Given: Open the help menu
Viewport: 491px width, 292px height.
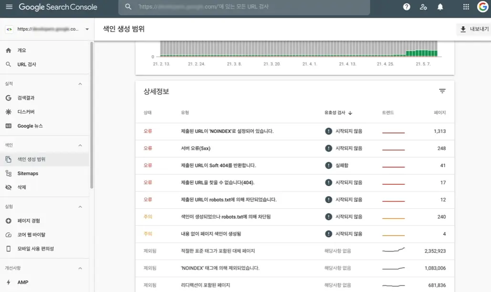Looking at the screenshot, I should pos(407,7).
